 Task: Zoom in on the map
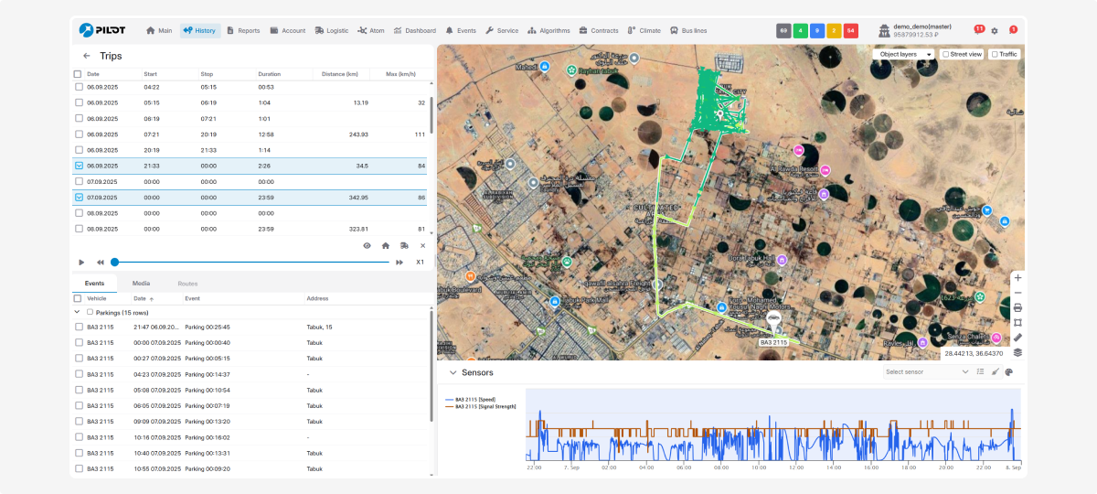coord(1017,277)
